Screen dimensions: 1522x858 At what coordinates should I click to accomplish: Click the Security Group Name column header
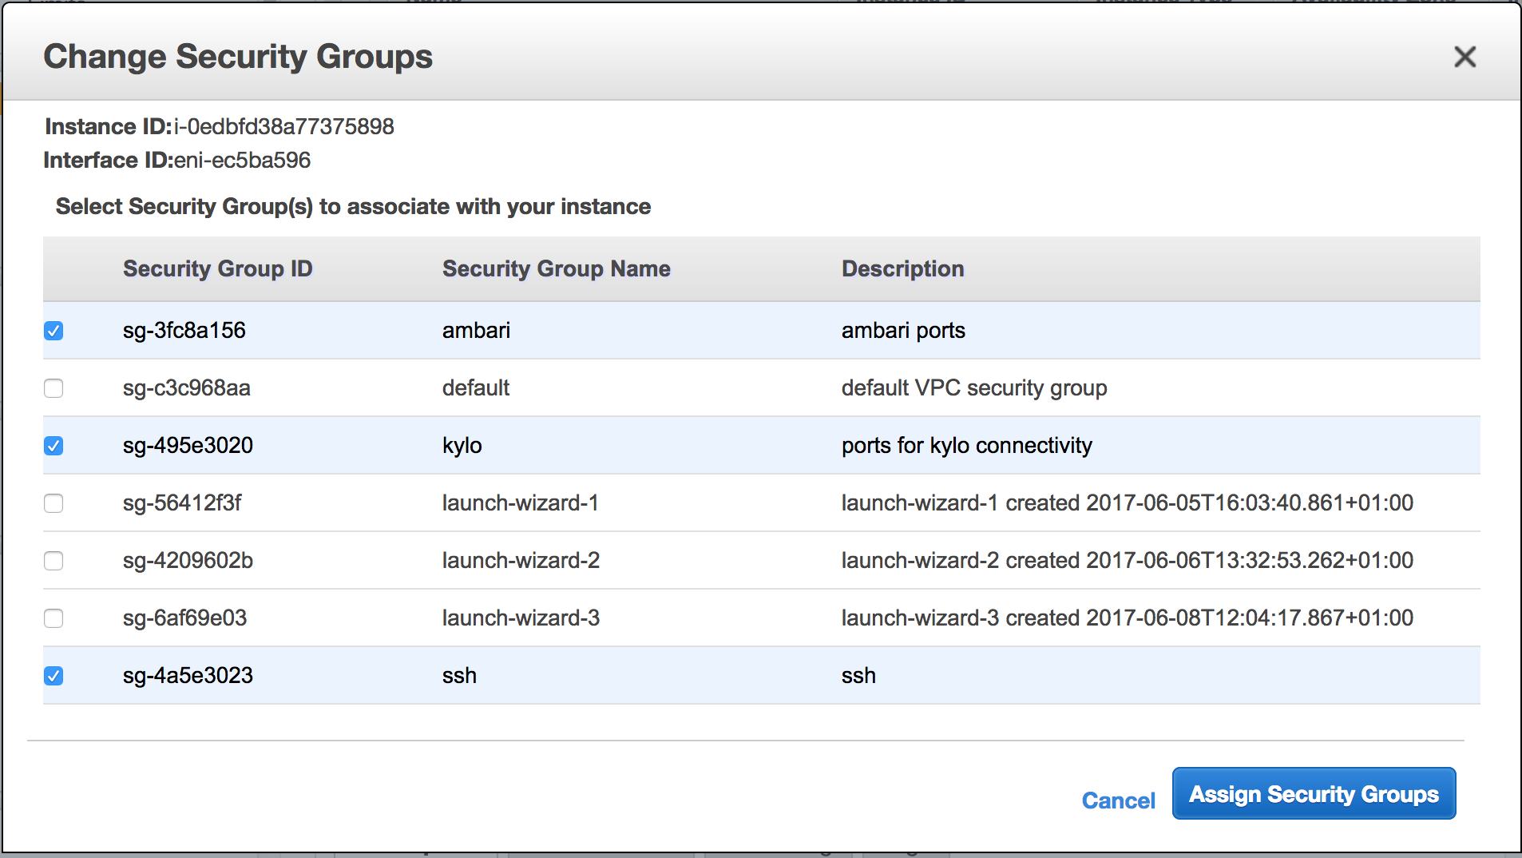pos(556,269)
